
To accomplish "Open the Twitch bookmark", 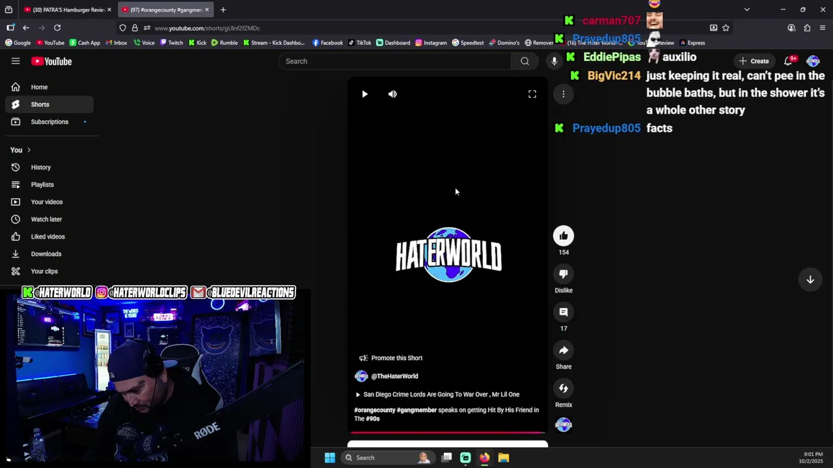I will tap(171, 43).
